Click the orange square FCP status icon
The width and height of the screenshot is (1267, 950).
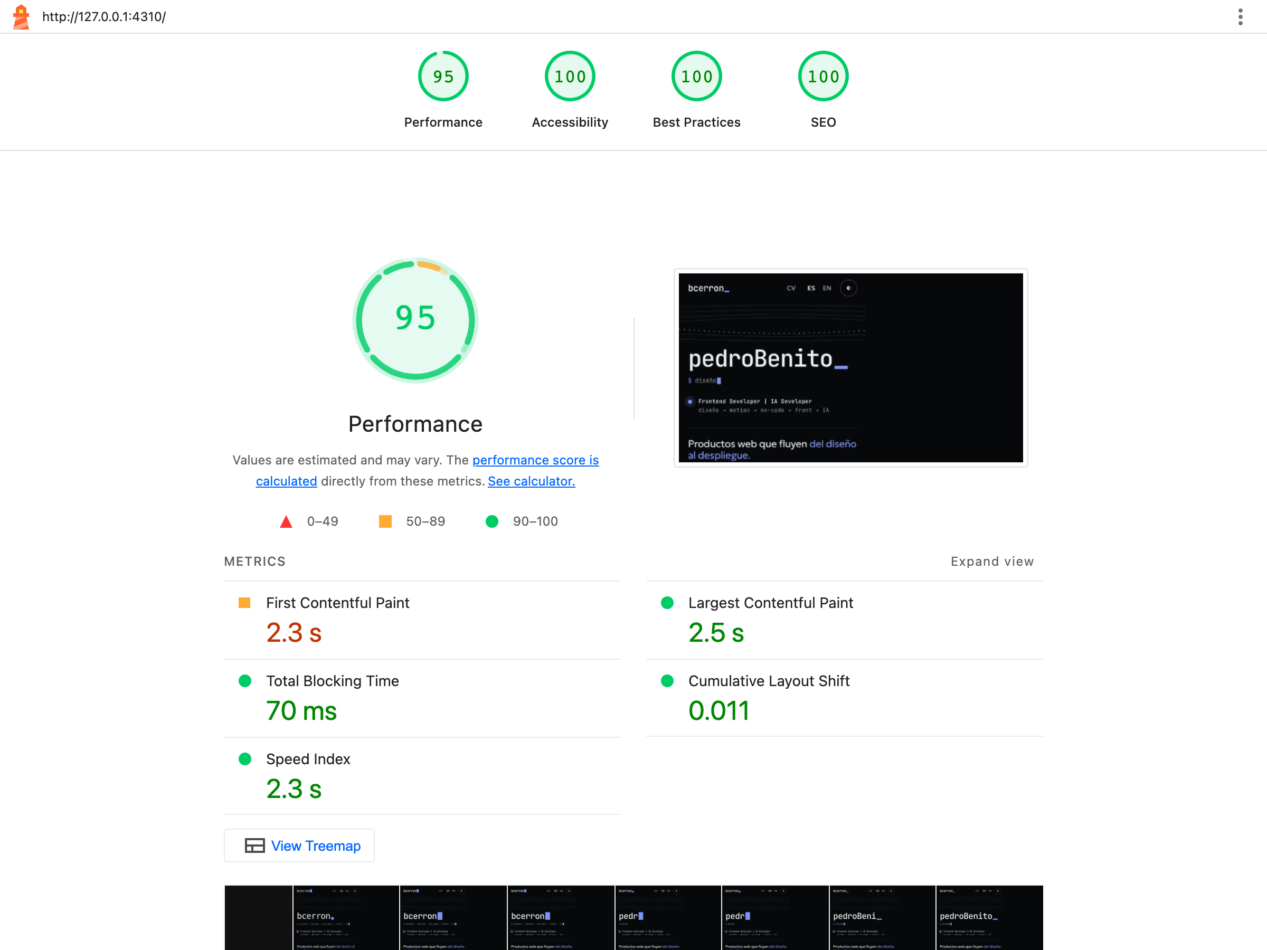[244, 602]
